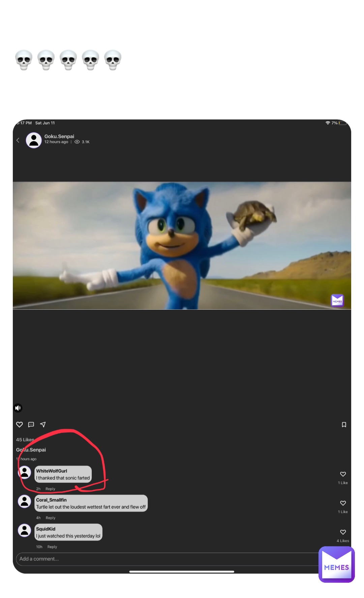Tap the back arrow chevron
Screen dimensions: 364x598
click(x=18, y=140)
